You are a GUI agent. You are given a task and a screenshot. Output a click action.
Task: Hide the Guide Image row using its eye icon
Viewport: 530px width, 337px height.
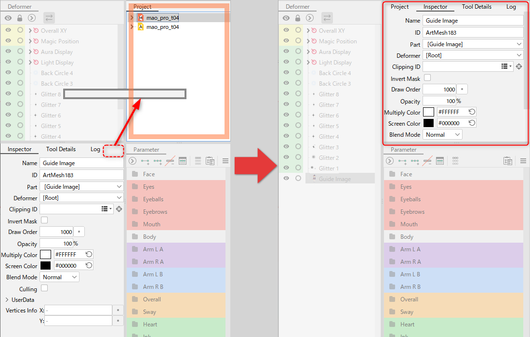(286, 179)
